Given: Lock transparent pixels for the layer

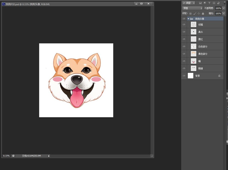Looking at the screenshot, I should pyautogui.click(x=191, y=13).
